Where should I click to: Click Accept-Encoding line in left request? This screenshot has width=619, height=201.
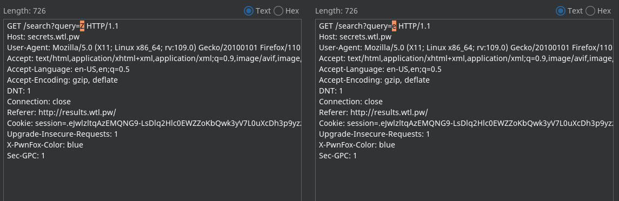[x=62, y=80]
